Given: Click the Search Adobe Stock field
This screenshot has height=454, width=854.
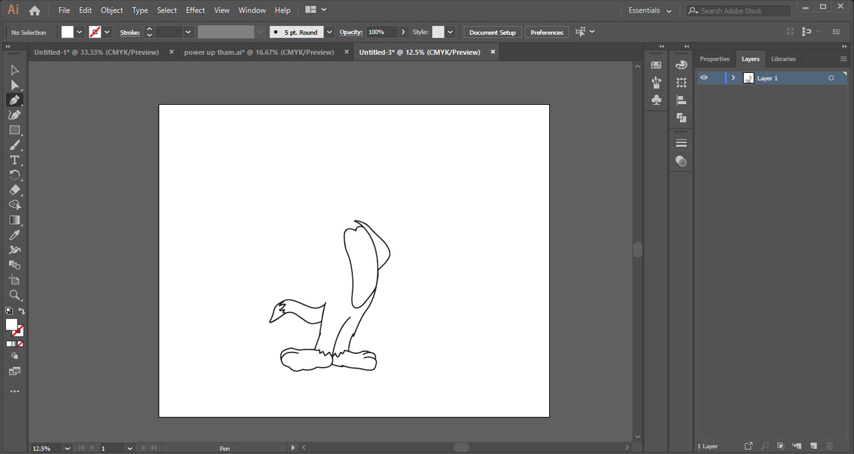Looking at the screenshot, I should coord(739,11).
